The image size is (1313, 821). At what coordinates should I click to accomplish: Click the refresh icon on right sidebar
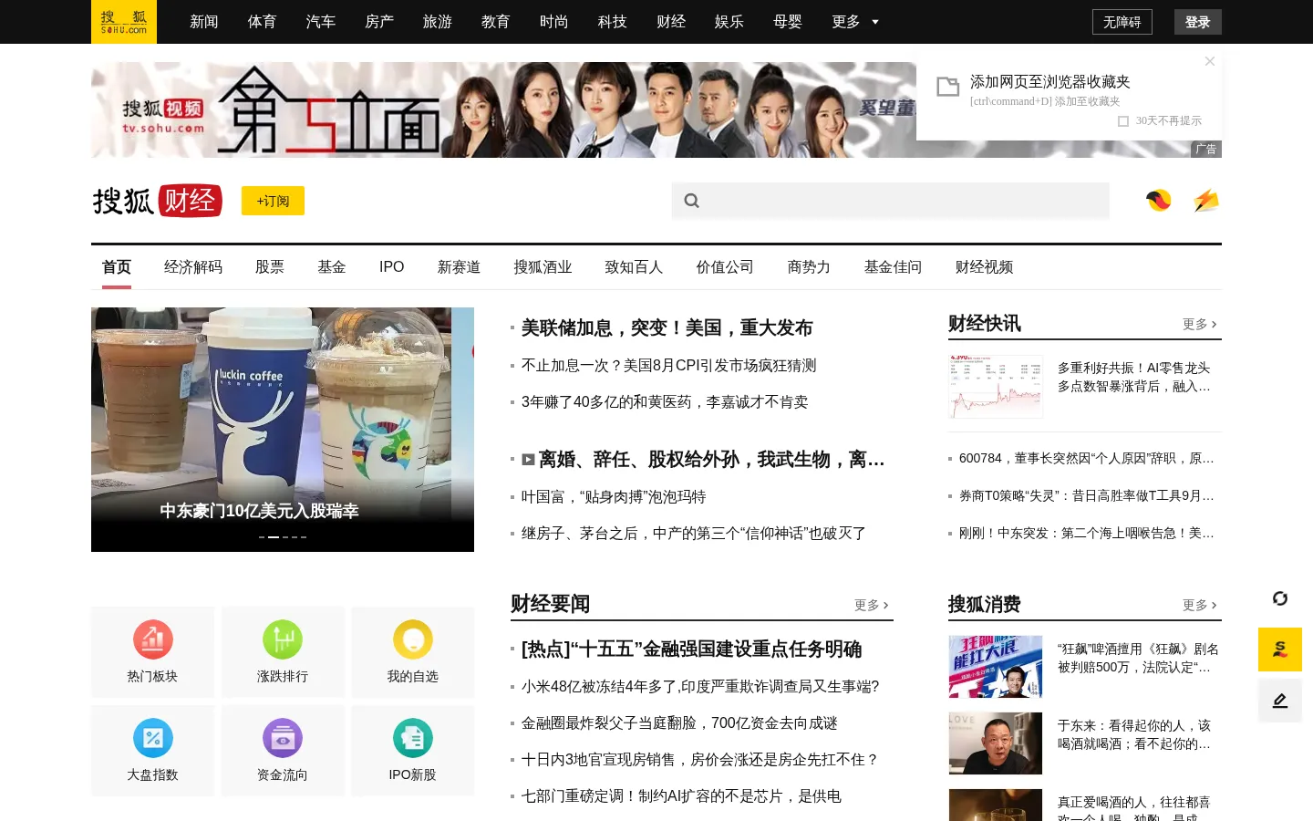point(1280,598)
